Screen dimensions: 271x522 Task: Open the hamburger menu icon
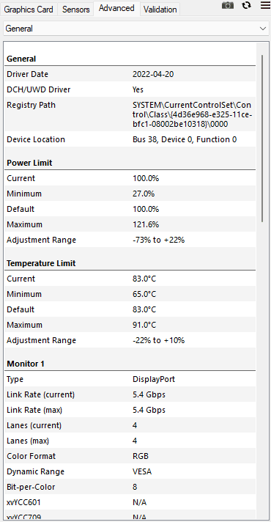[x=265, y=5]
